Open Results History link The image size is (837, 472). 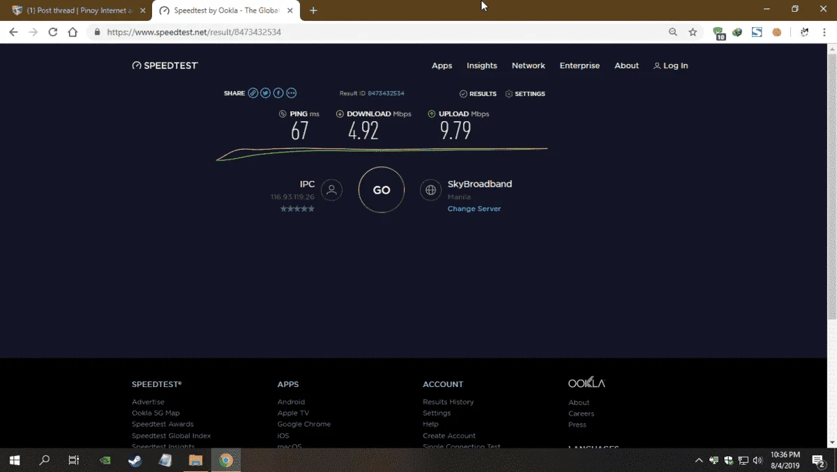click(448, 402)
